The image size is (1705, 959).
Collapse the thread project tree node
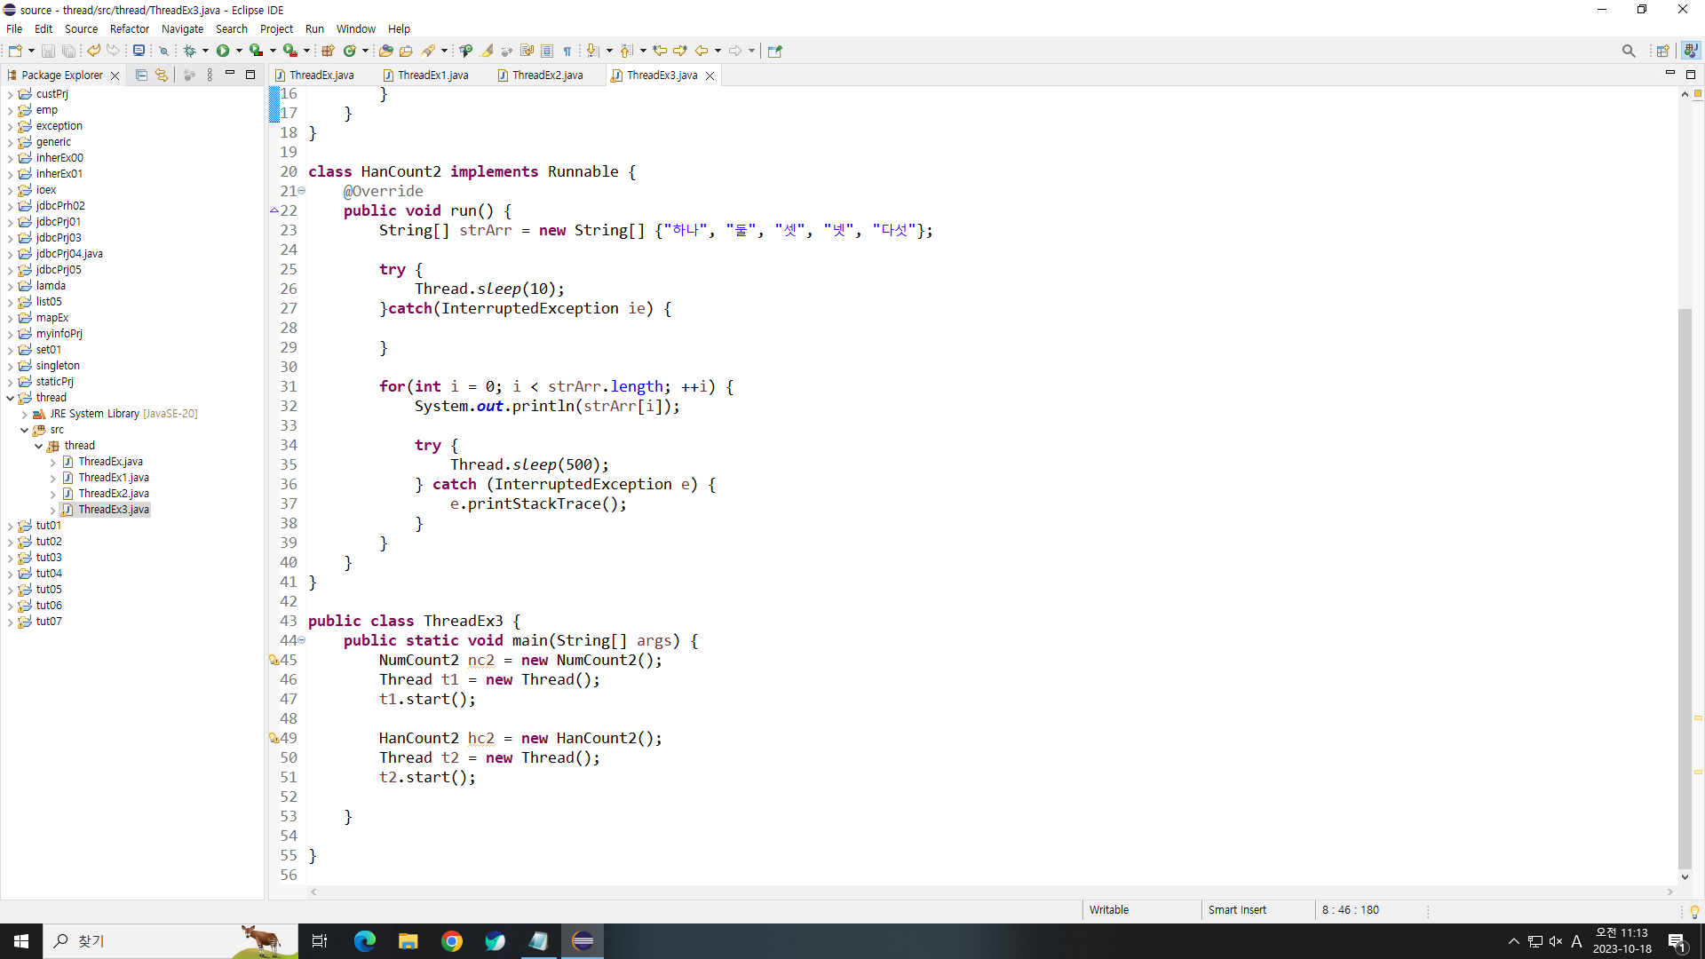pos(11,398)
